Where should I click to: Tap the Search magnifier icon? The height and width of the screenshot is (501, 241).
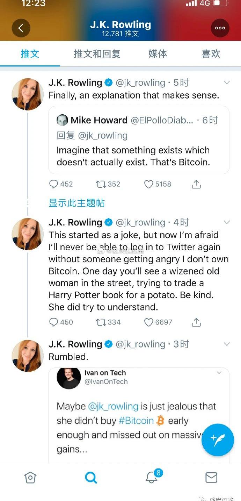[x=91, y=477]
